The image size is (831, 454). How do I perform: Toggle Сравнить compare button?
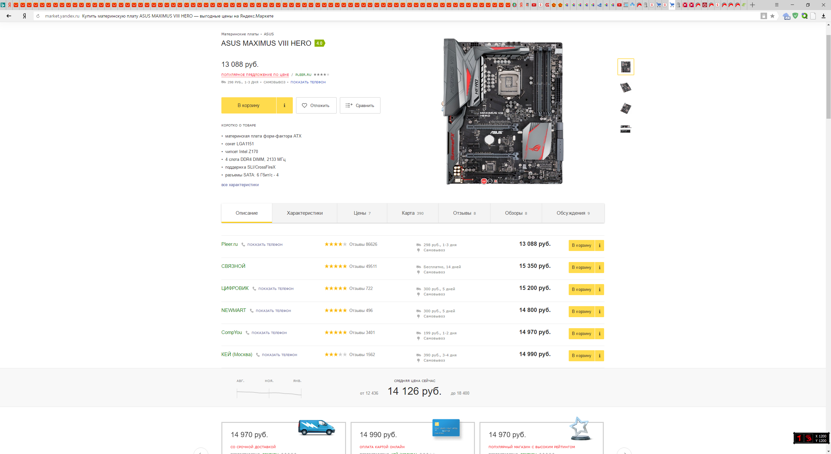click(360, 105)
